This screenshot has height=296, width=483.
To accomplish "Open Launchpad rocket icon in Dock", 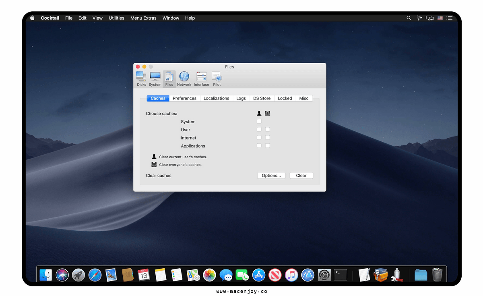I will 78,275.
